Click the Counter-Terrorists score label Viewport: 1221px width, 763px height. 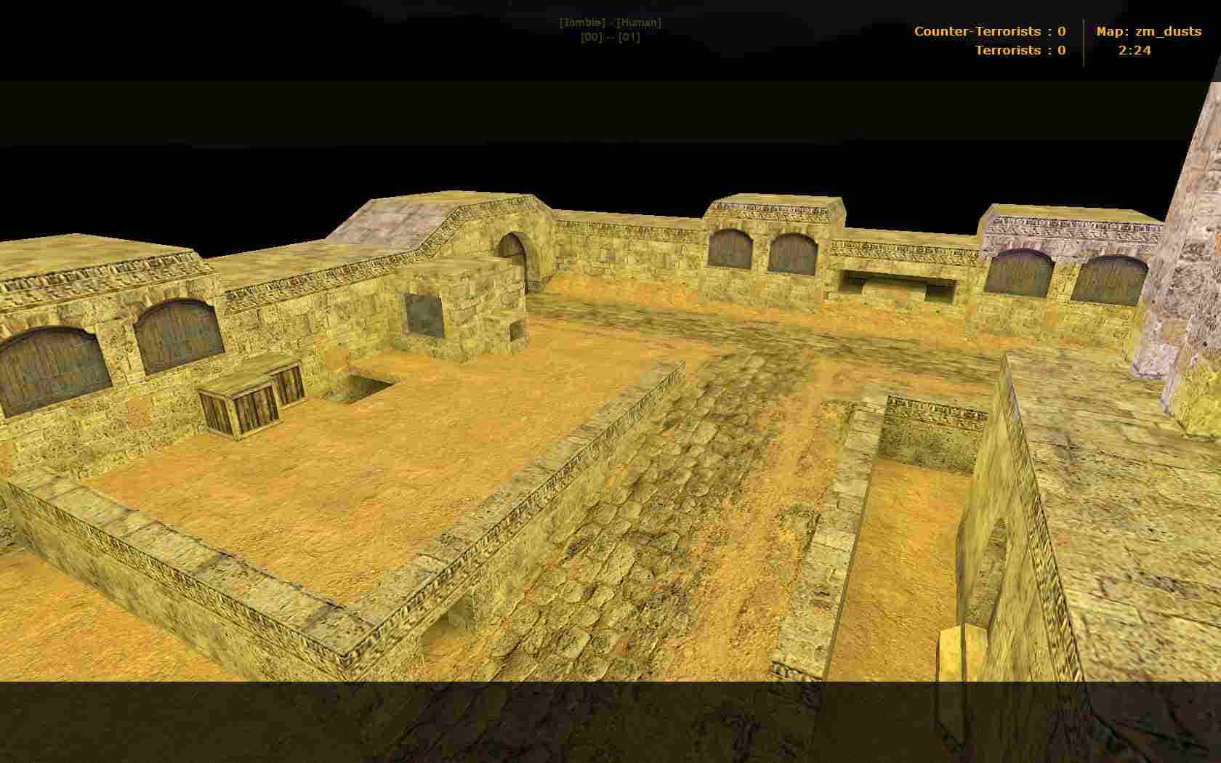(x=990, y=31)
